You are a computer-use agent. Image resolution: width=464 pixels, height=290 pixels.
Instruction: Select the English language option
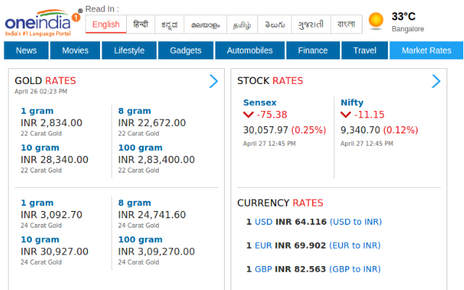106,24
